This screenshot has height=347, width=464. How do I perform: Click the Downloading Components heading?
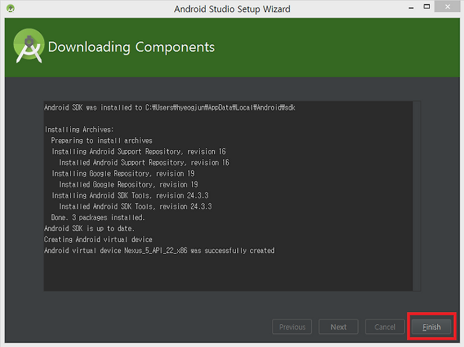pyautogui.click(x=131, y=47)
